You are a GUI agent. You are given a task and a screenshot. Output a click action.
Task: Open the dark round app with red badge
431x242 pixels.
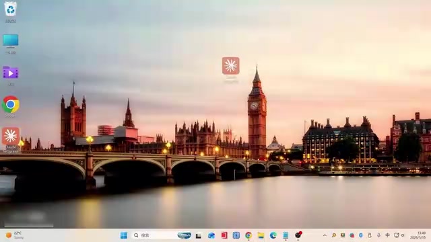pyautogui.click(x=298, y=235)
